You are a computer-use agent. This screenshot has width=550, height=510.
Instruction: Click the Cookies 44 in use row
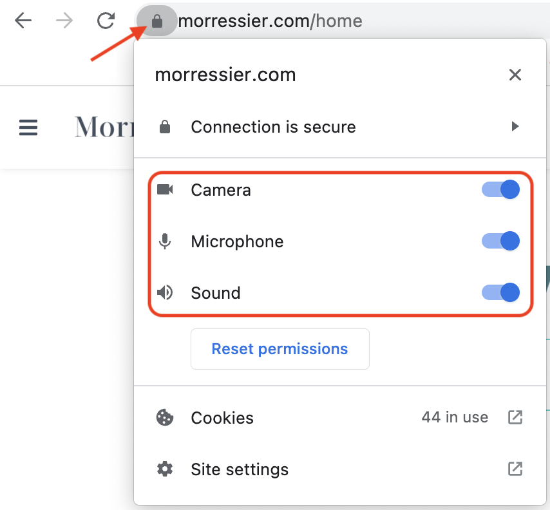(339, 417)
